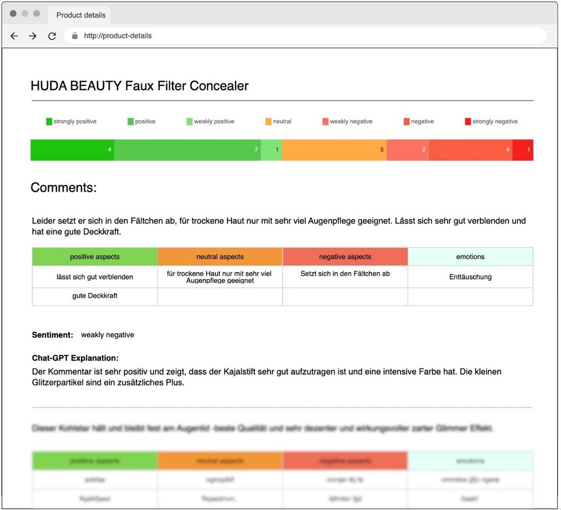The image size is (561, 510).
Task: Click the 'Setzt sich in den Fältchen ab' cell
Action: (345, 277)
